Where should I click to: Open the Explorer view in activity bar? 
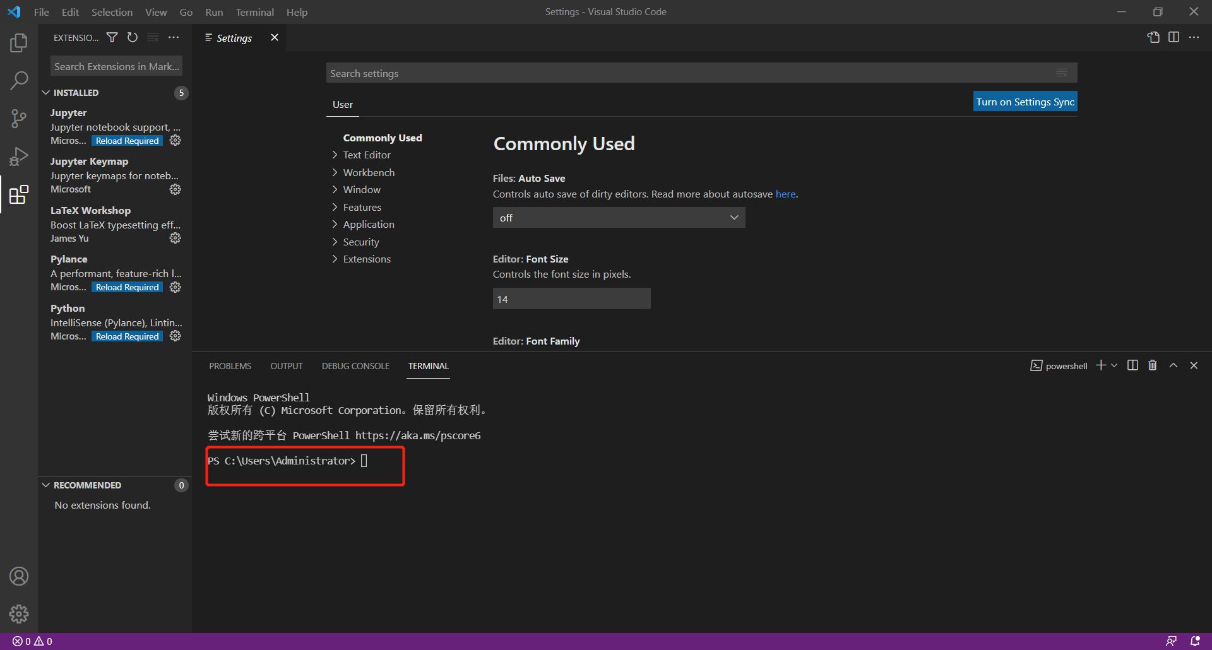pyautogui.click(x=19, y=43)
